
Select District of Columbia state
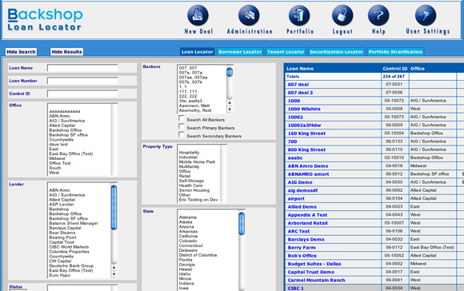198,255
